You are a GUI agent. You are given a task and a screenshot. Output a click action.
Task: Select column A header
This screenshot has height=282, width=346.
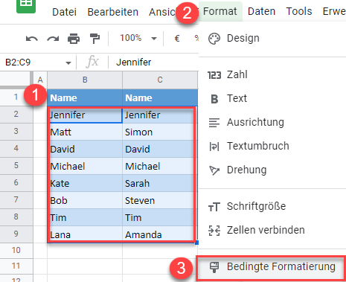[40, 80]
